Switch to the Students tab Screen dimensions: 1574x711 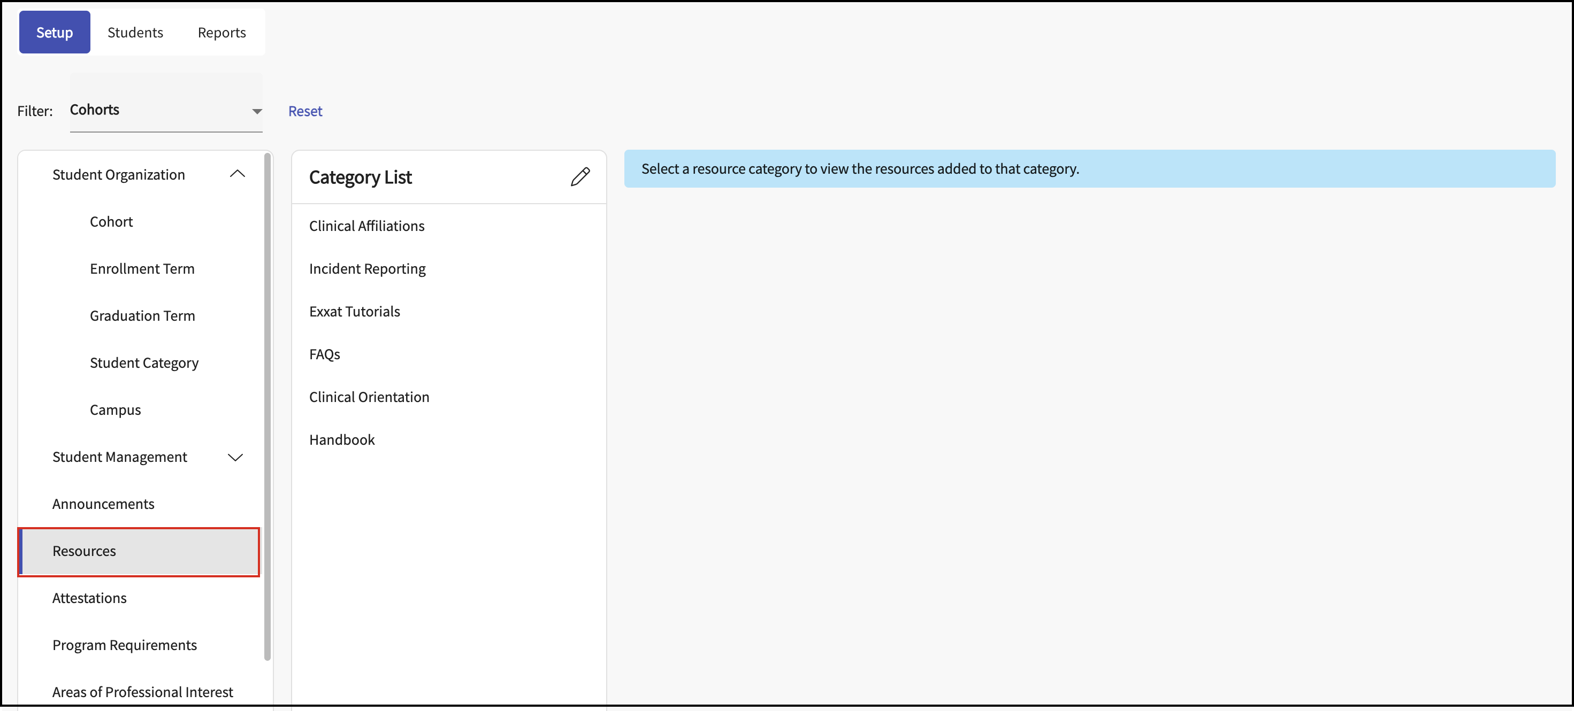[x=135, y=33]
